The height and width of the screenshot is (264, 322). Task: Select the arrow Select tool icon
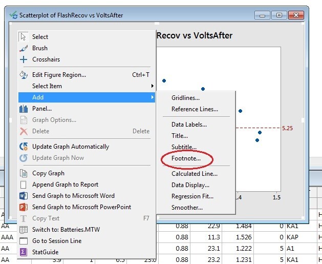point(23,37)
